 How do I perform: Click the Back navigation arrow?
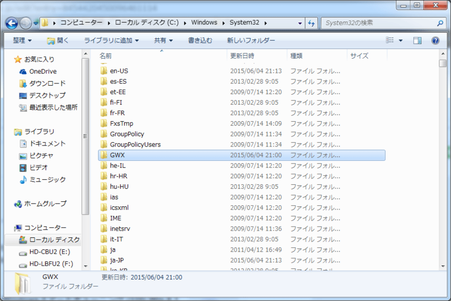[12, 23]
